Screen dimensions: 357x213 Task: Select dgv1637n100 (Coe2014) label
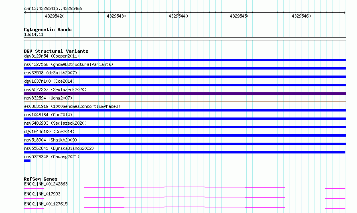pyautogui.click(x=49, y=81)
